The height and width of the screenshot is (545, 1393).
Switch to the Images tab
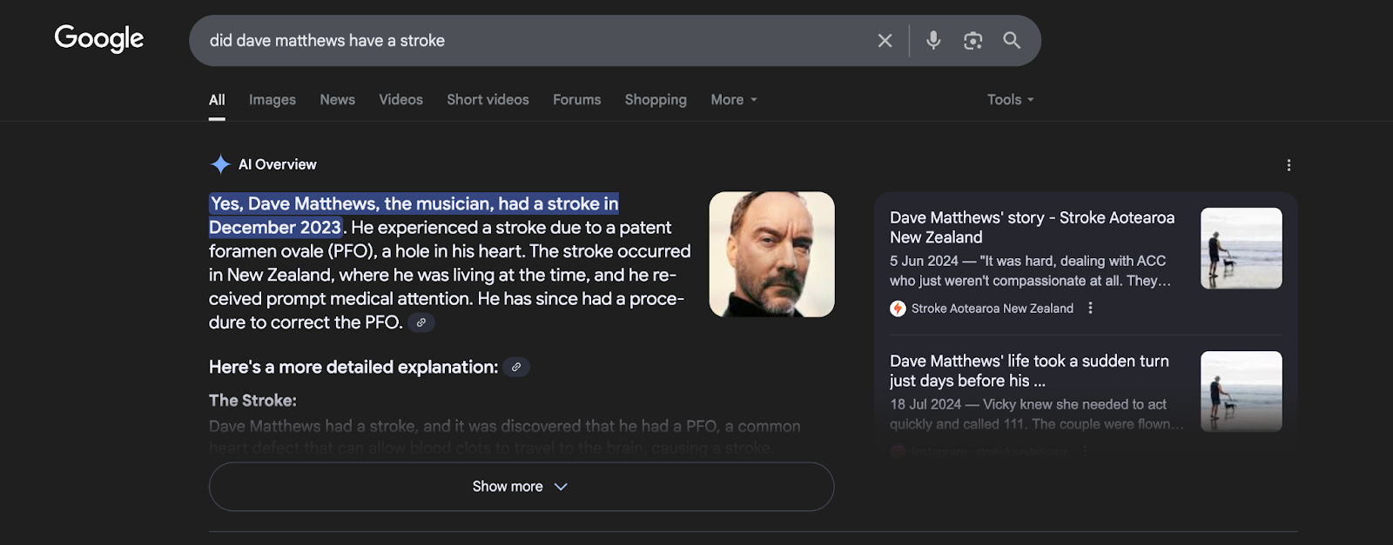[x=272, y=100]
